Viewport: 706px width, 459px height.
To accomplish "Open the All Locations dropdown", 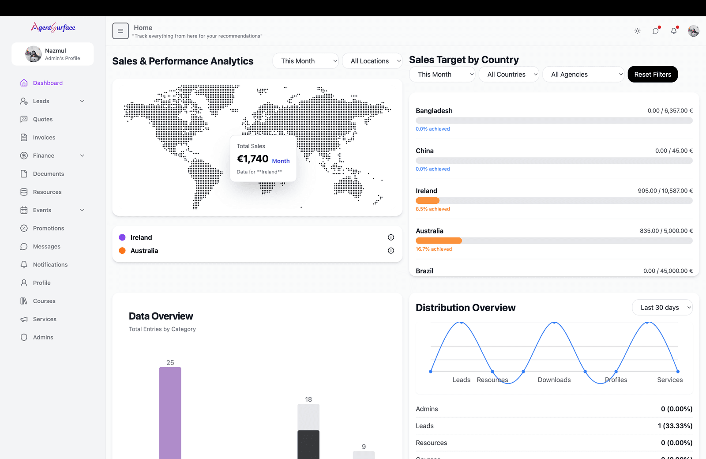I will (372, 61).
